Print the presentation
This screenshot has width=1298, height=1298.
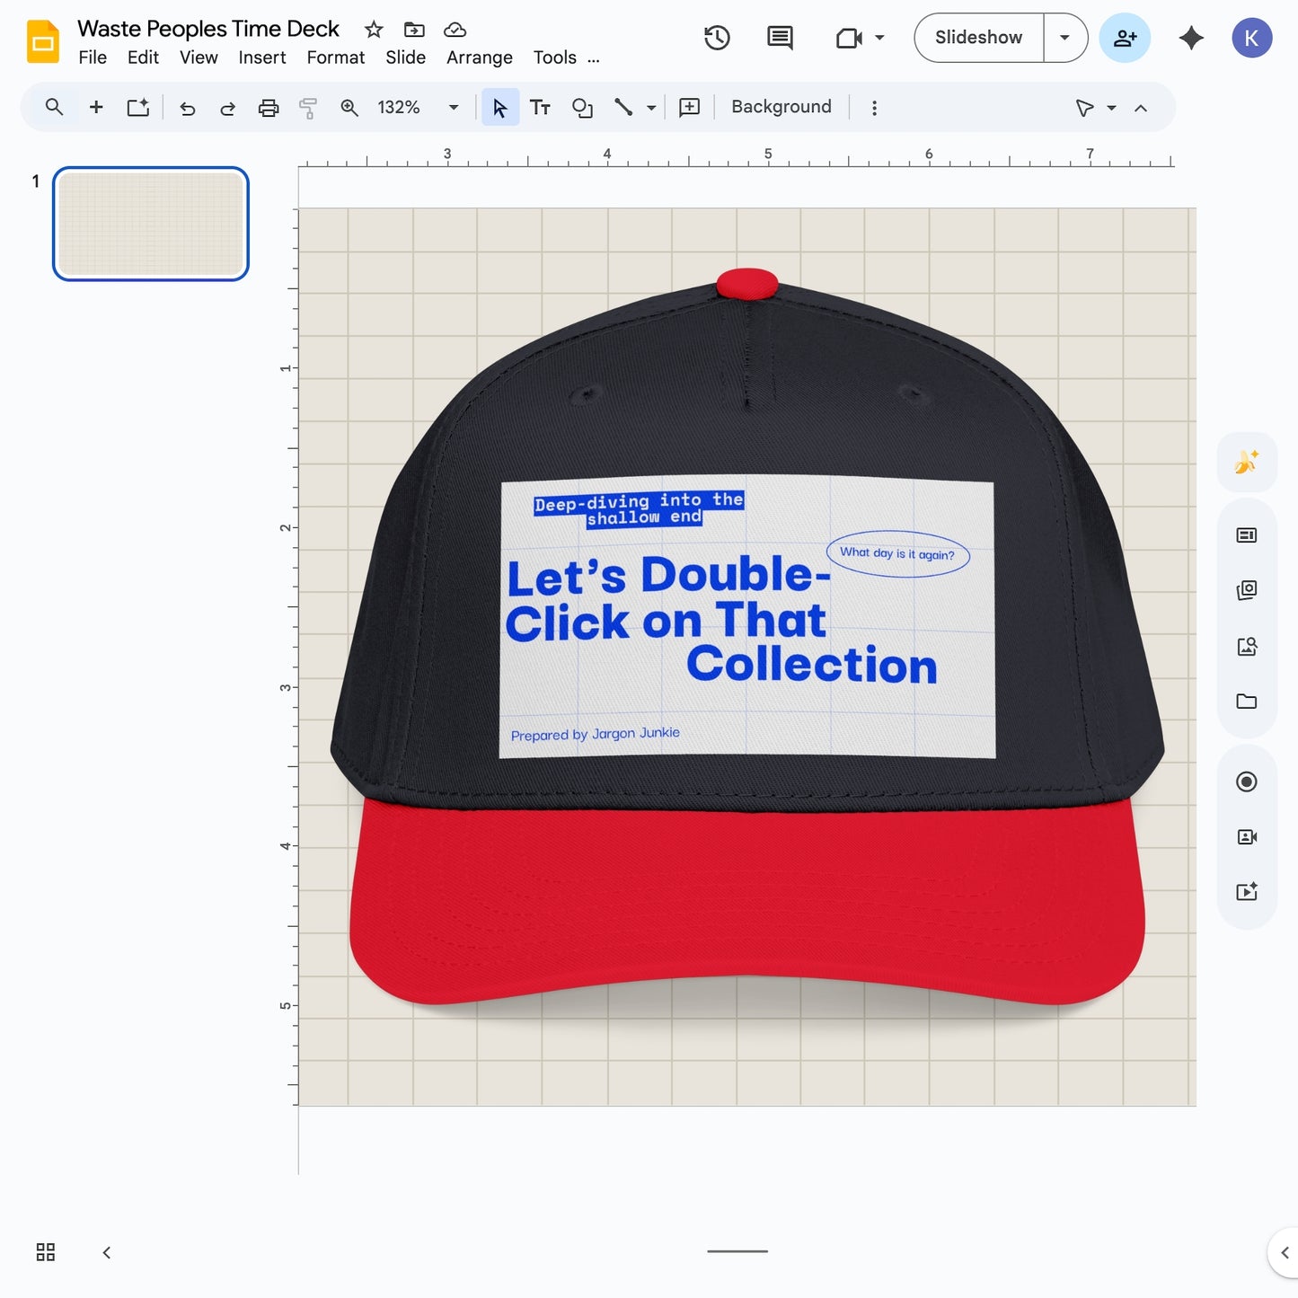point(269,109)
